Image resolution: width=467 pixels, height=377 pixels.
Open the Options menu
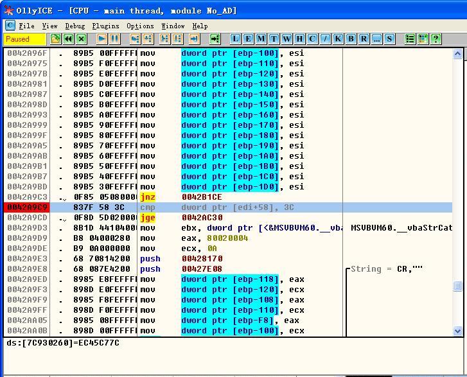point(140,26)
